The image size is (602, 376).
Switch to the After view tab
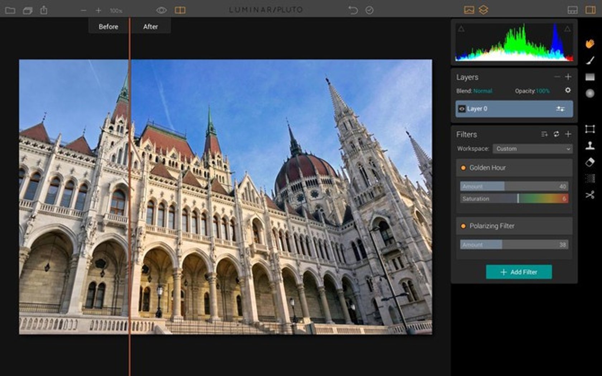[150, 26]
